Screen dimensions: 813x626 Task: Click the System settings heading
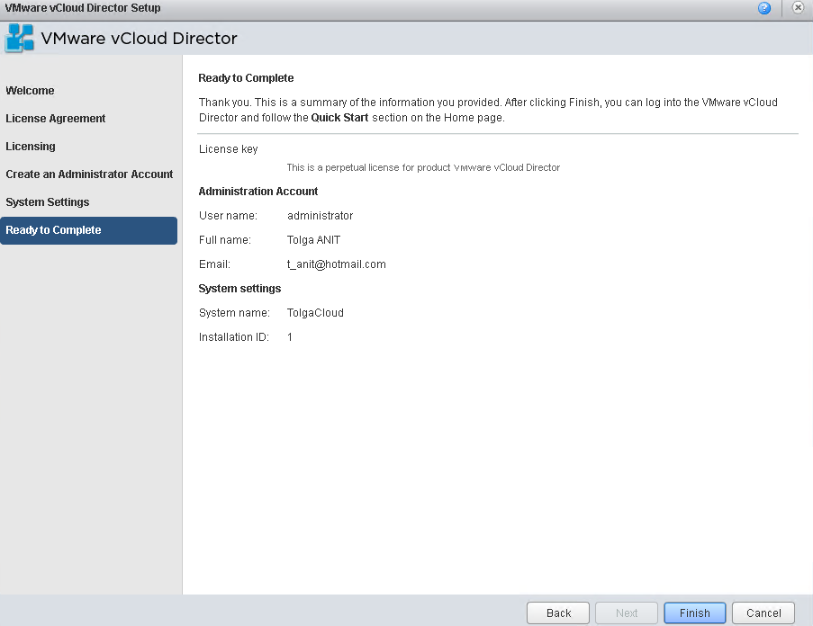point(239,289)
